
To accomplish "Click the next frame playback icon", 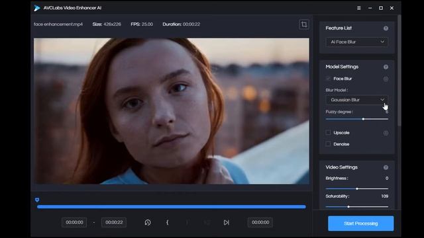I will (x=227, y=222).
